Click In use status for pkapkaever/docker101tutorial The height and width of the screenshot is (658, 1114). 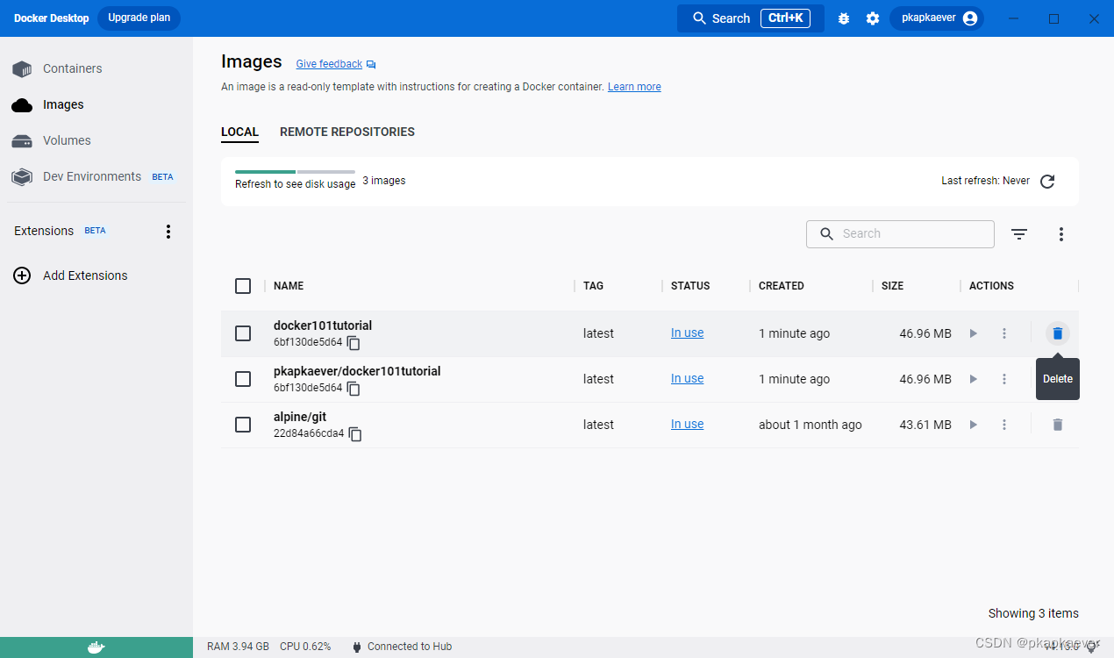pos(687,379)
